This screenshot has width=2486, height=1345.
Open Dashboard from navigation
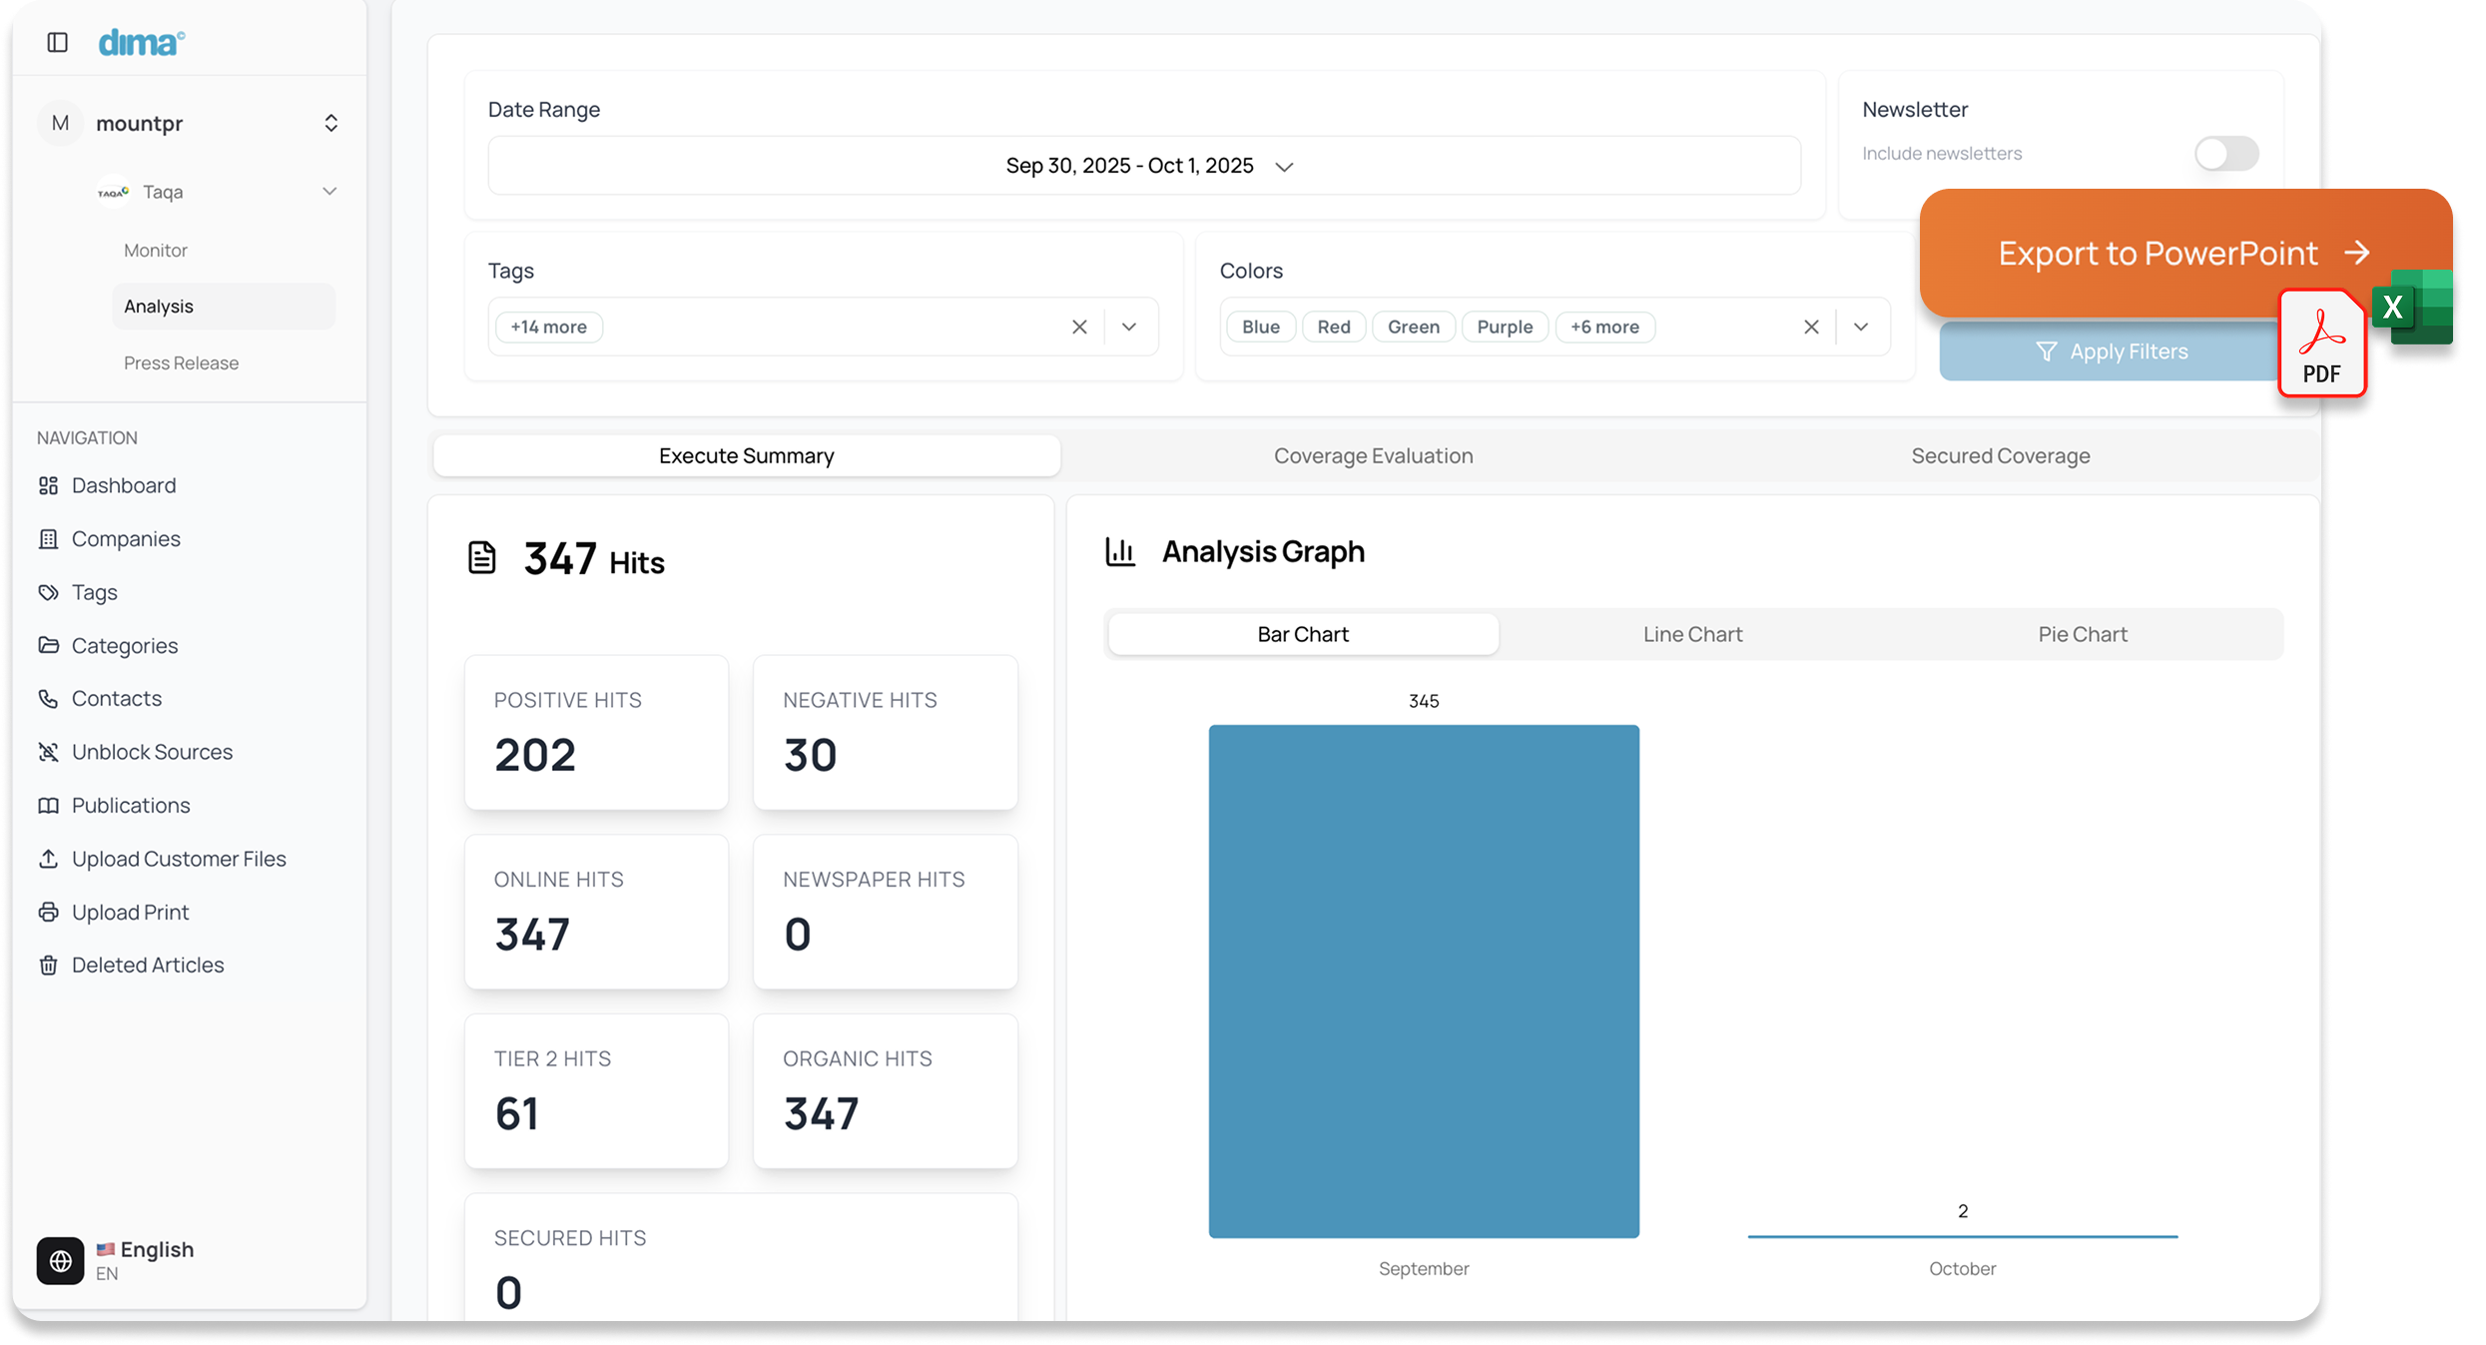pos(123,485)
